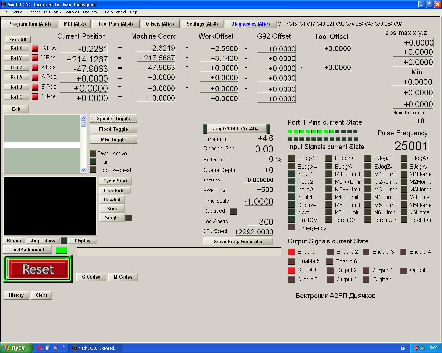Click the Enable 4 output LED
Screen dimensions: 442x353
pyautogui.click(x=403, y=252)
